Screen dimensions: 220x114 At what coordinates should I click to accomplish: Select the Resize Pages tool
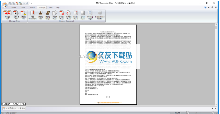click(76, 15)
